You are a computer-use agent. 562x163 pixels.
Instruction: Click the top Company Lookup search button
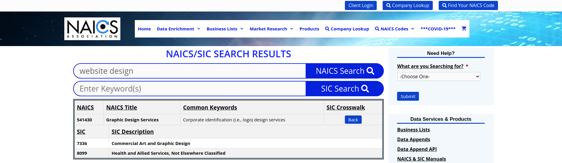tap(408, 5)
